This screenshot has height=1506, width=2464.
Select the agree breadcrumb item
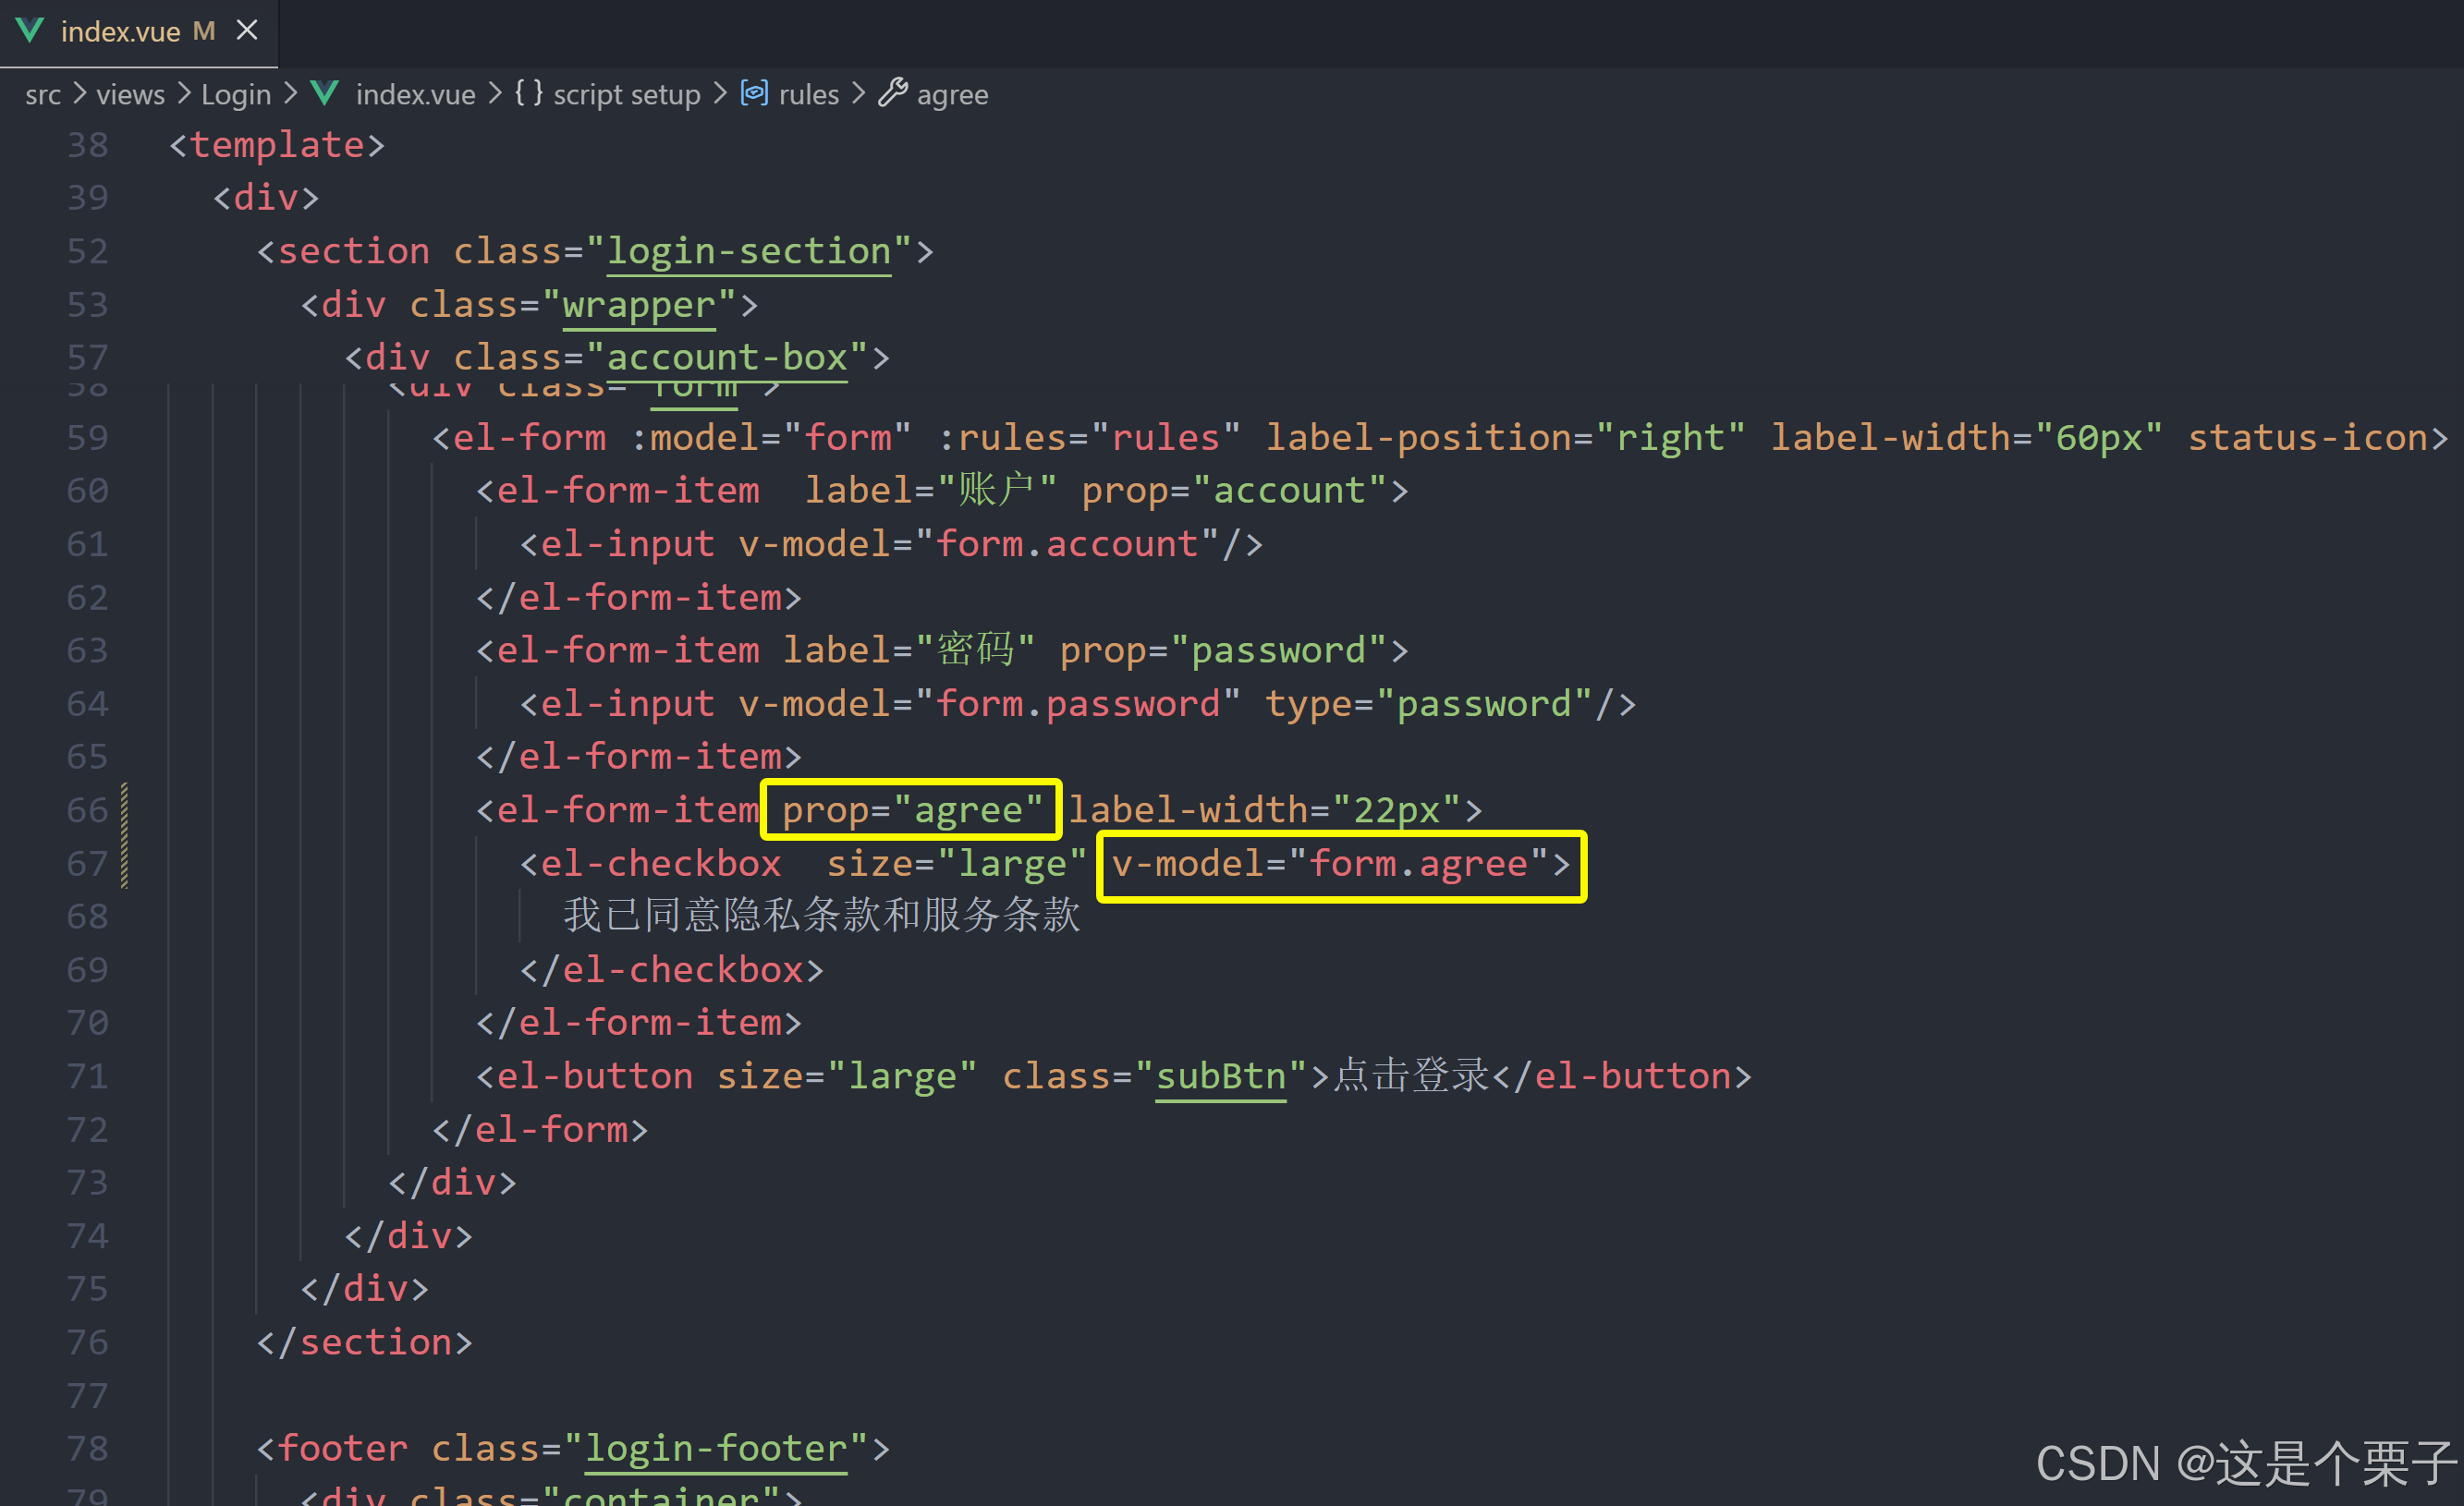coord(952,95)
